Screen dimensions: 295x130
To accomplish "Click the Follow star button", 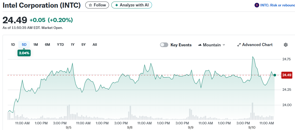I will [97, 5].
